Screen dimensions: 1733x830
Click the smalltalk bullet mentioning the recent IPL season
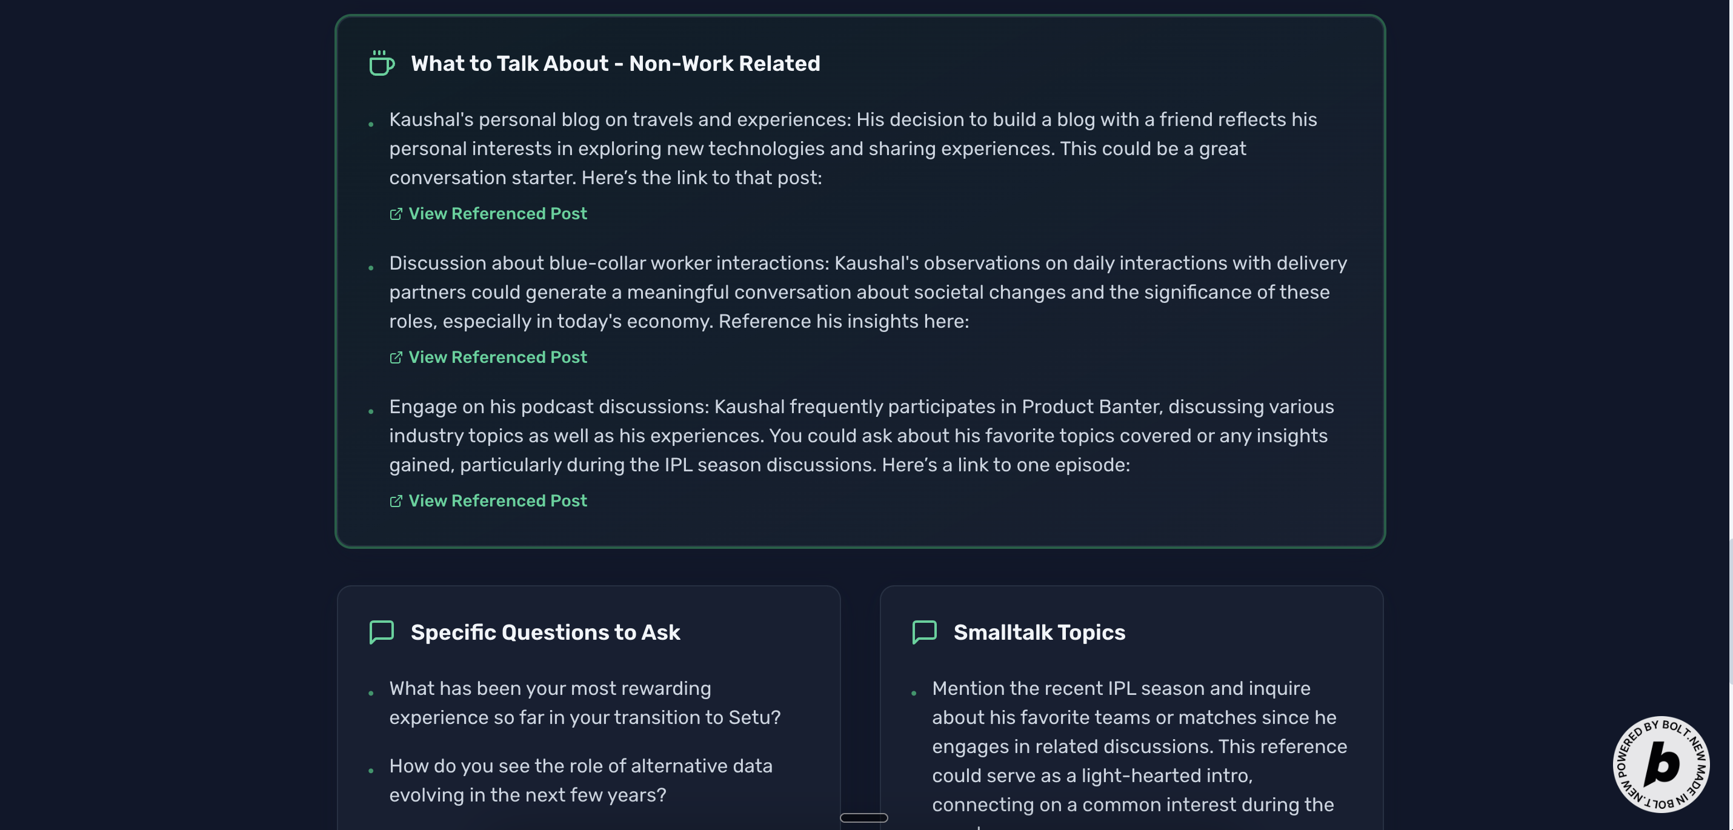(x=1139, y=746)
